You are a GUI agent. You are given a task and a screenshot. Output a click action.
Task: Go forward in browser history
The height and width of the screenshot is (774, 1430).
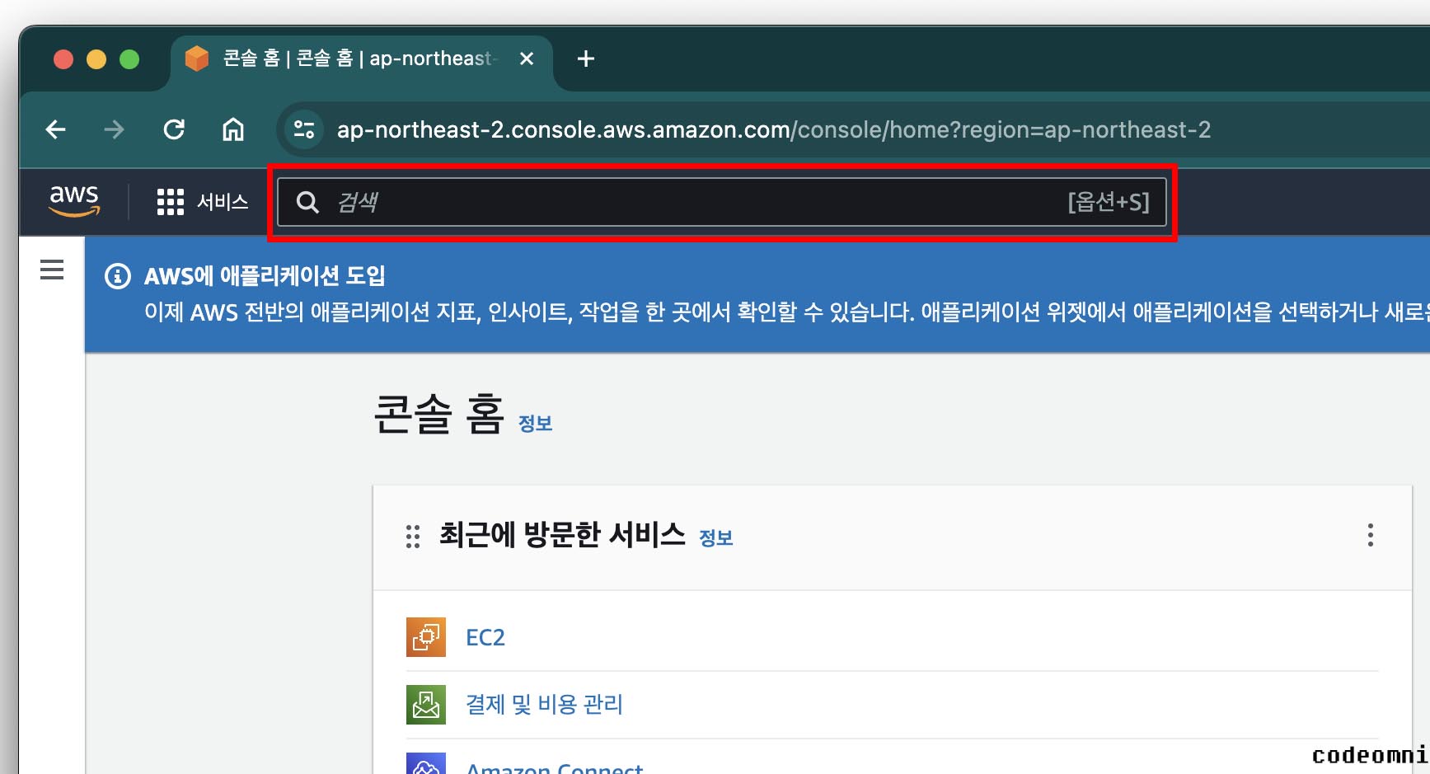click(x=115, y=129)
